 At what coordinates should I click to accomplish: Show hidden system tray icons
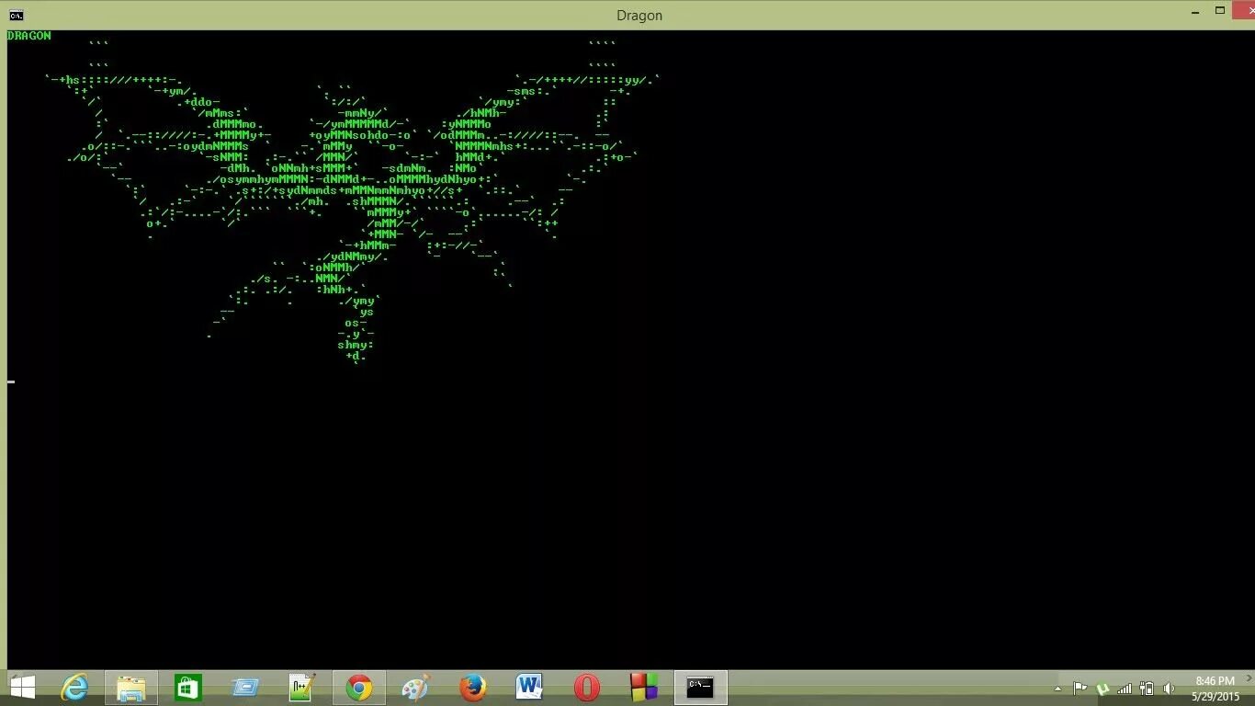[x=1057, y=688]
